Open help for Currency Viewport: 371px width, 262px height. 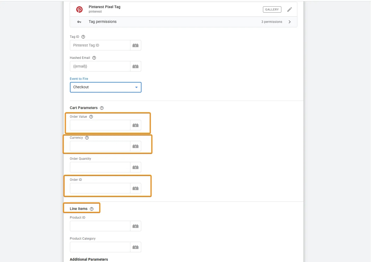(87, 138)
